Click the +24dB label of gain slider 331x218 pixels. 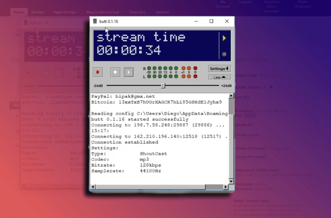click(226, 86)
